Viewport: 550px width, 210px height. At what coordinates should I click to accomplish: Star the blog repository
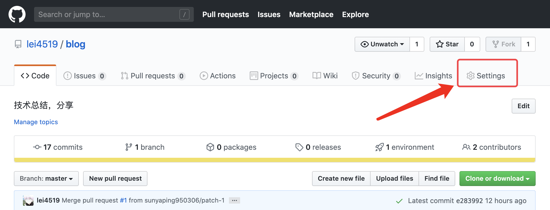coord(447,44)
